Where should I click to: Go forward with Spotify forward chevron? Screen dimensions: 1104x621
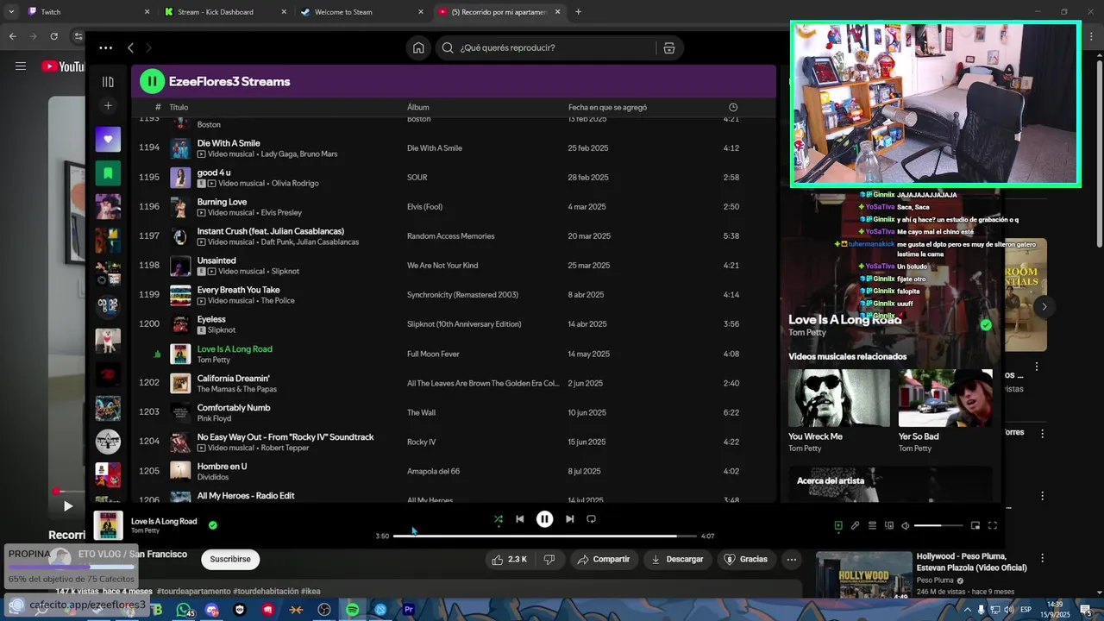point(148,48)
